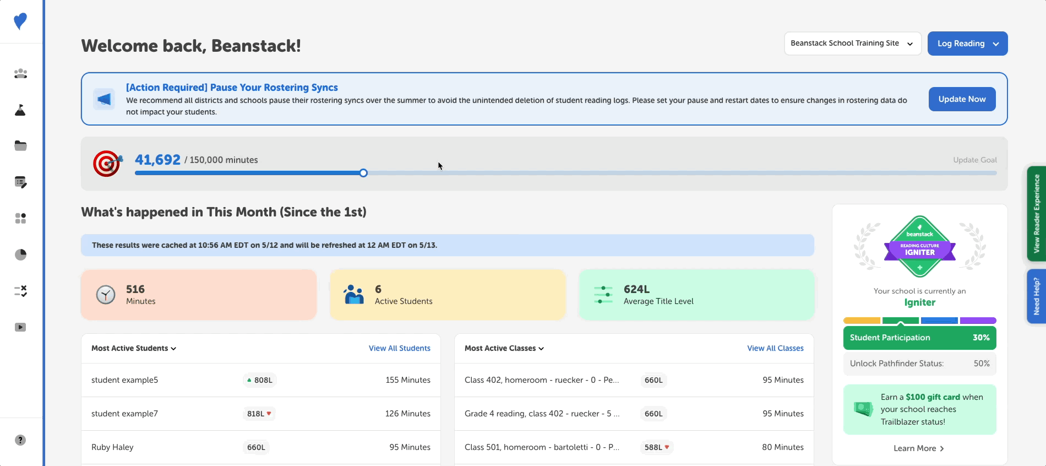1046x466 pixels.
Task: Click the gift card money icon
Action: point(863,409)
